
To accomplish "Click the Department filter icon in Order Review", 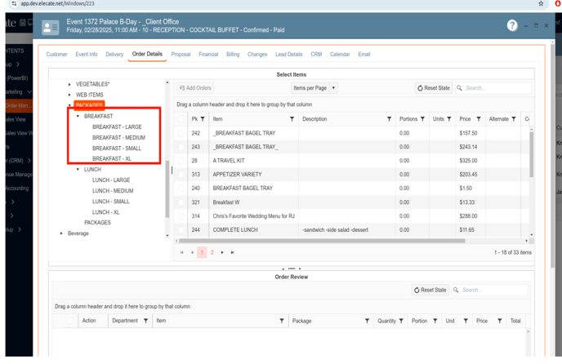I will click(x=145, y=321).
